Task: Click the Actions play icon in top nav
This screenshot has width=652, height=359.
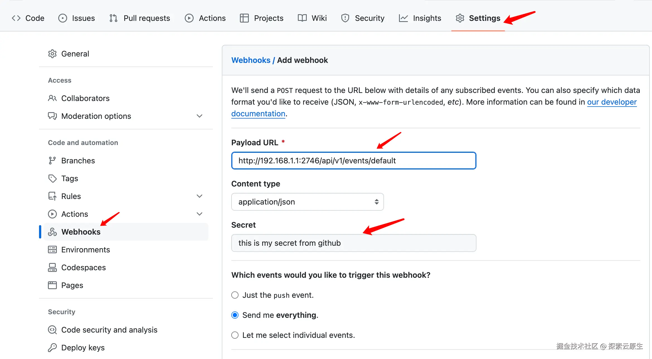Action: 189,18
